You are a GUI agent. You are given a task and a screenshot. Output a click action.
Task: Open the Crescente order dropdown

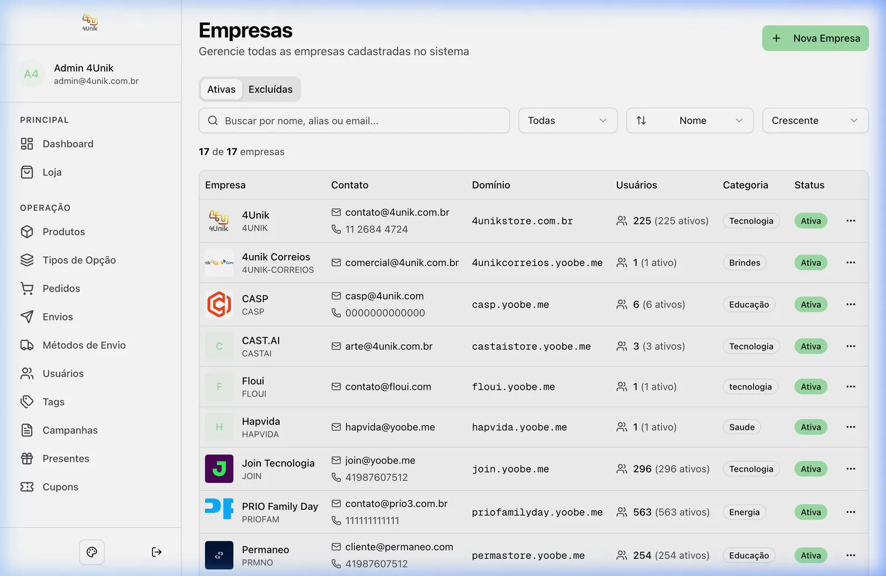815,121
